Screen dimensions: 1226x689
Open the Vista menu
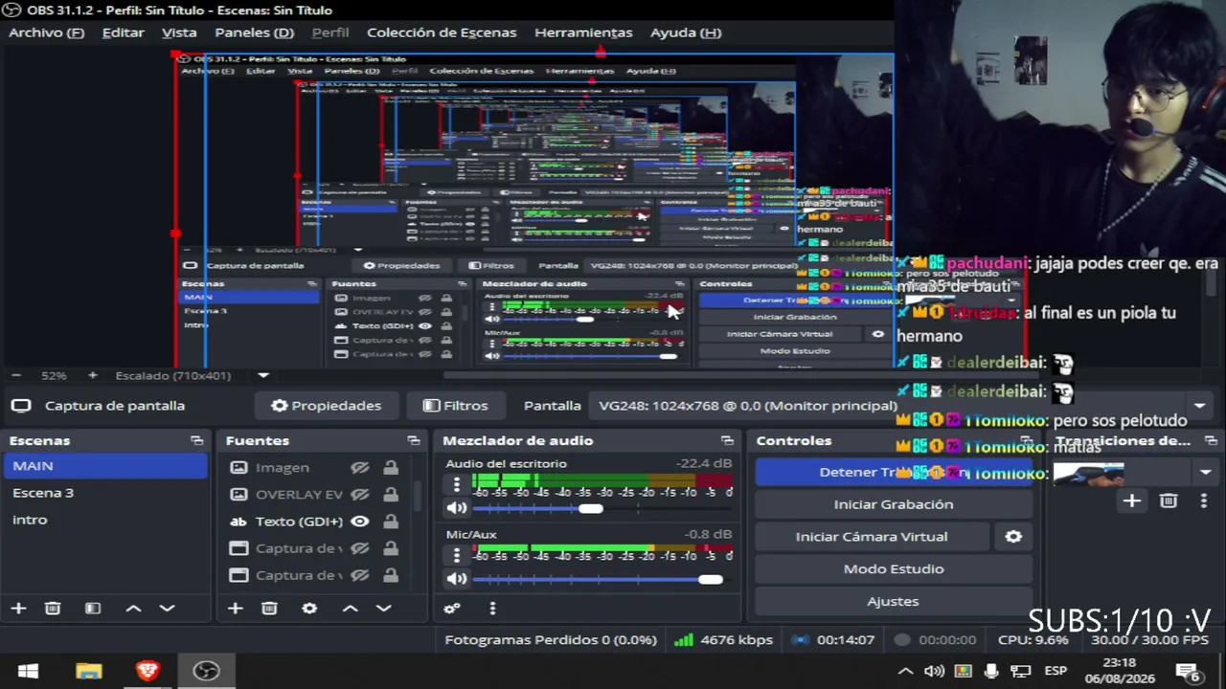(179, 33)
